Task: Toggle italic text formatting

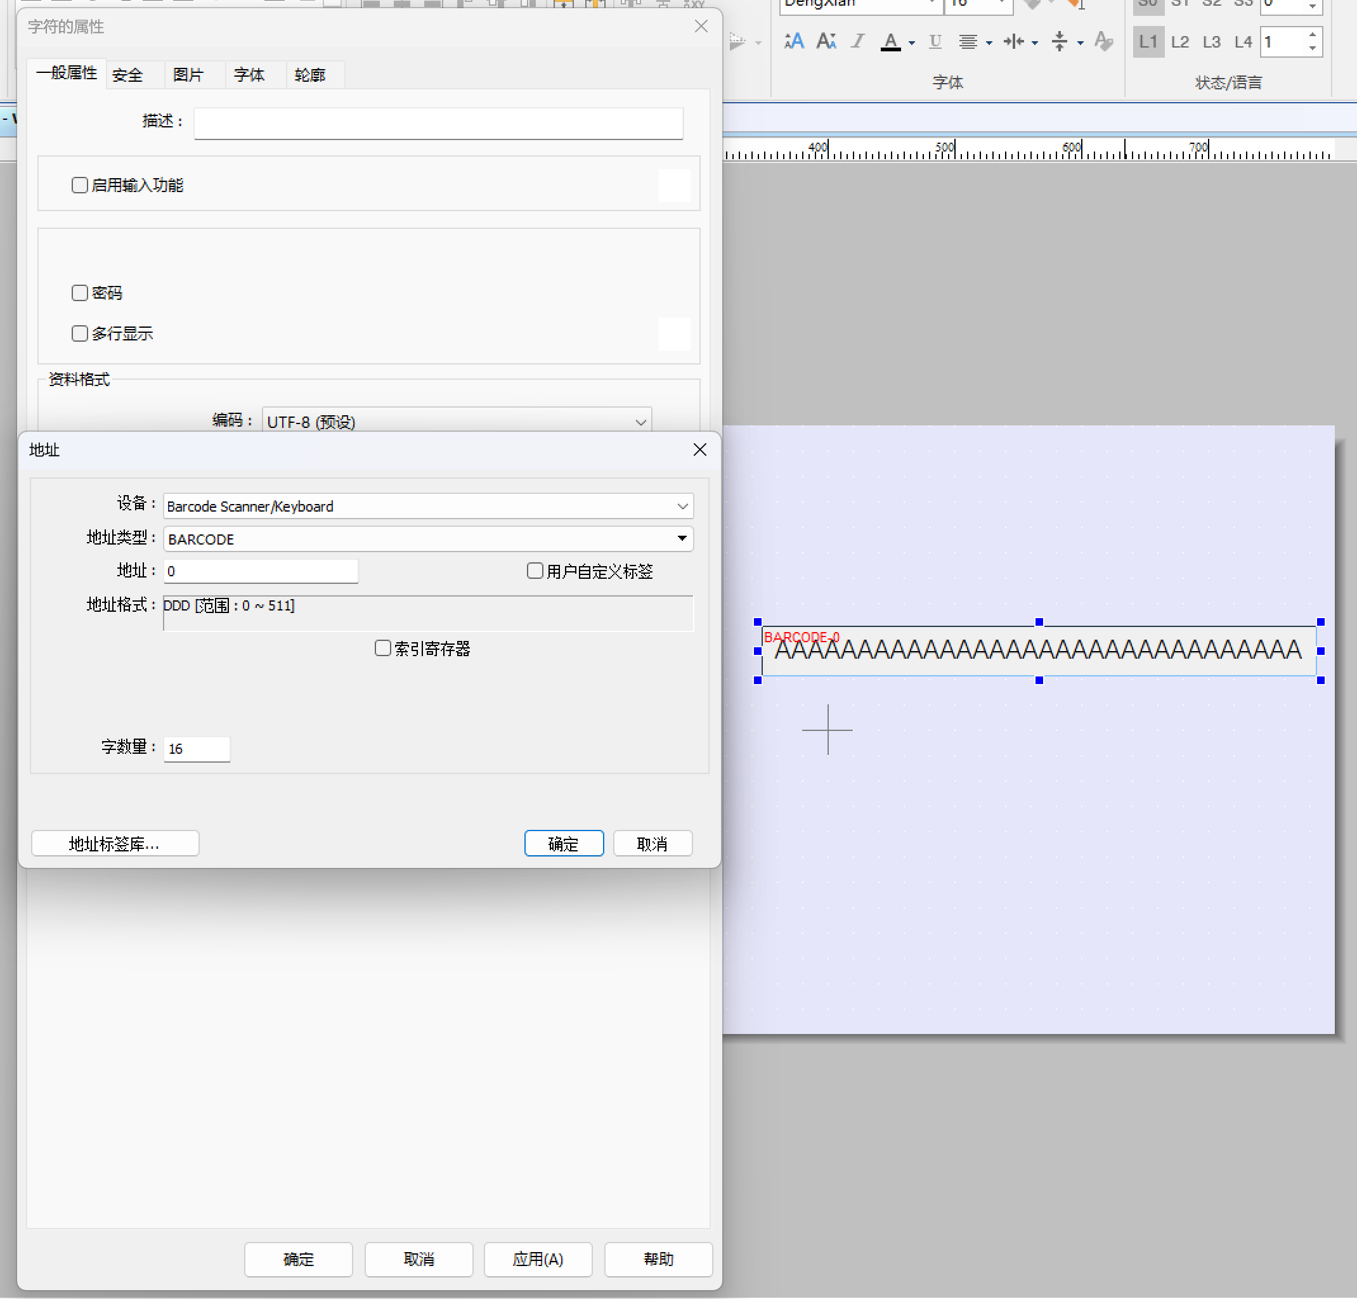Action: coord(858,41)
